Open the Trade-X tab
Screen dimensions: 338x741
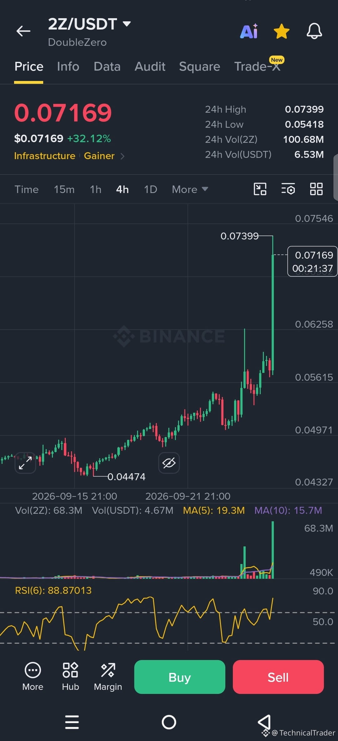click(x=258, y=67)
